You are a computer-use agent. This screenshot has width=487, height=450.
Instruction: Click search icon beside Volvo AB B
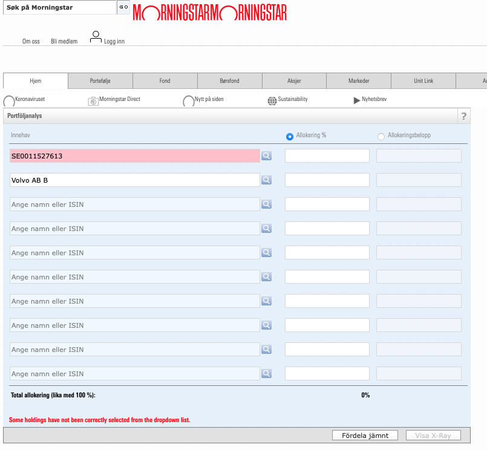click(266, 180)
